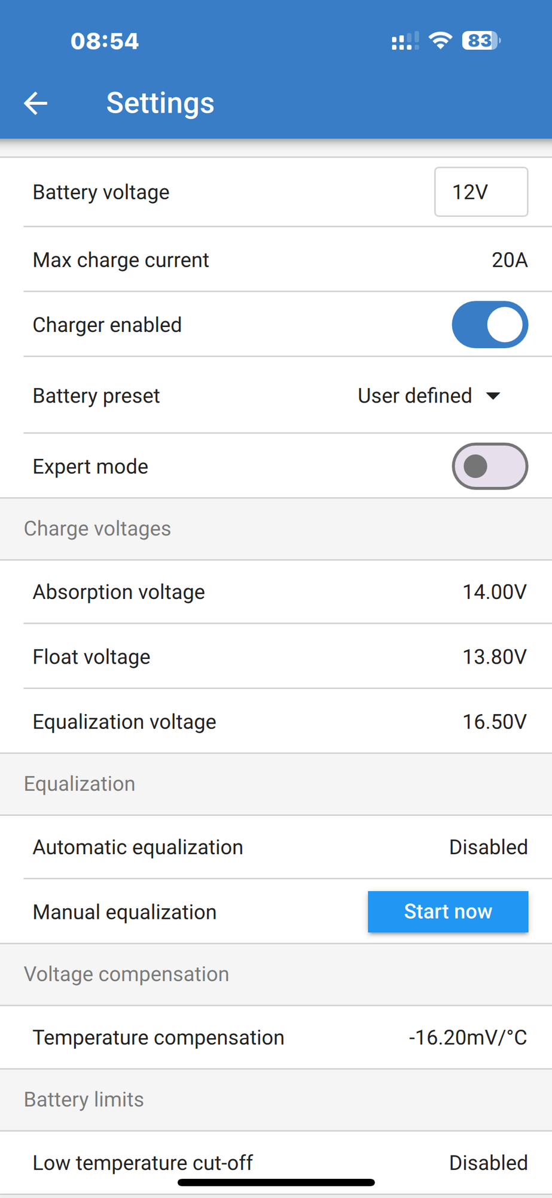Edit Temperature compensation value
The image size is (552, 1198).
click(468, 1037)
